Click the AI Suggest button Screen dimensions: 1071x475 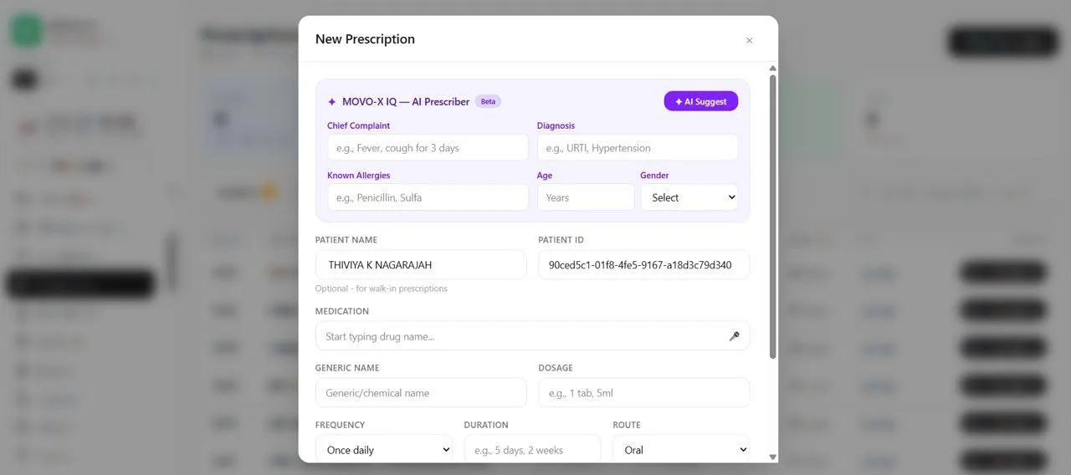tap(701, 101)
